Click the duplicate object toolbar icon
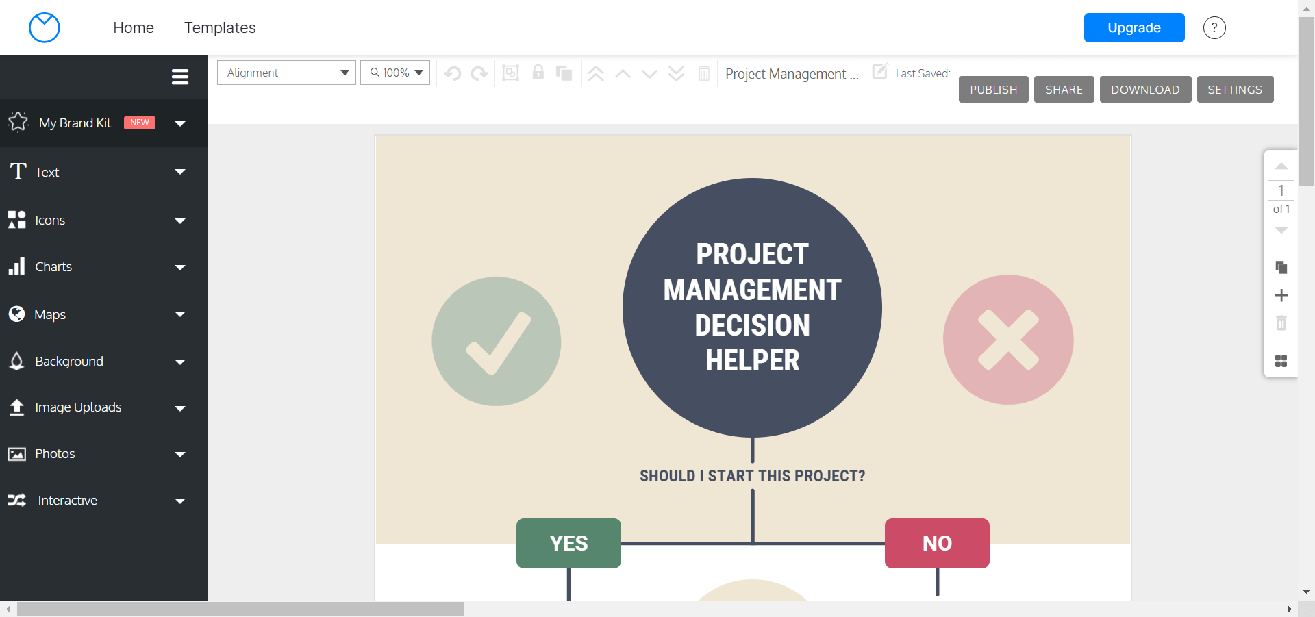Screen dimensions: 1315x617 (564, 73)
